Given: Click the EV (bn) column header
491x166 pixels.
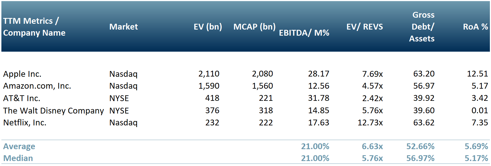Looking at the screenshot, I should coord(208,27).
